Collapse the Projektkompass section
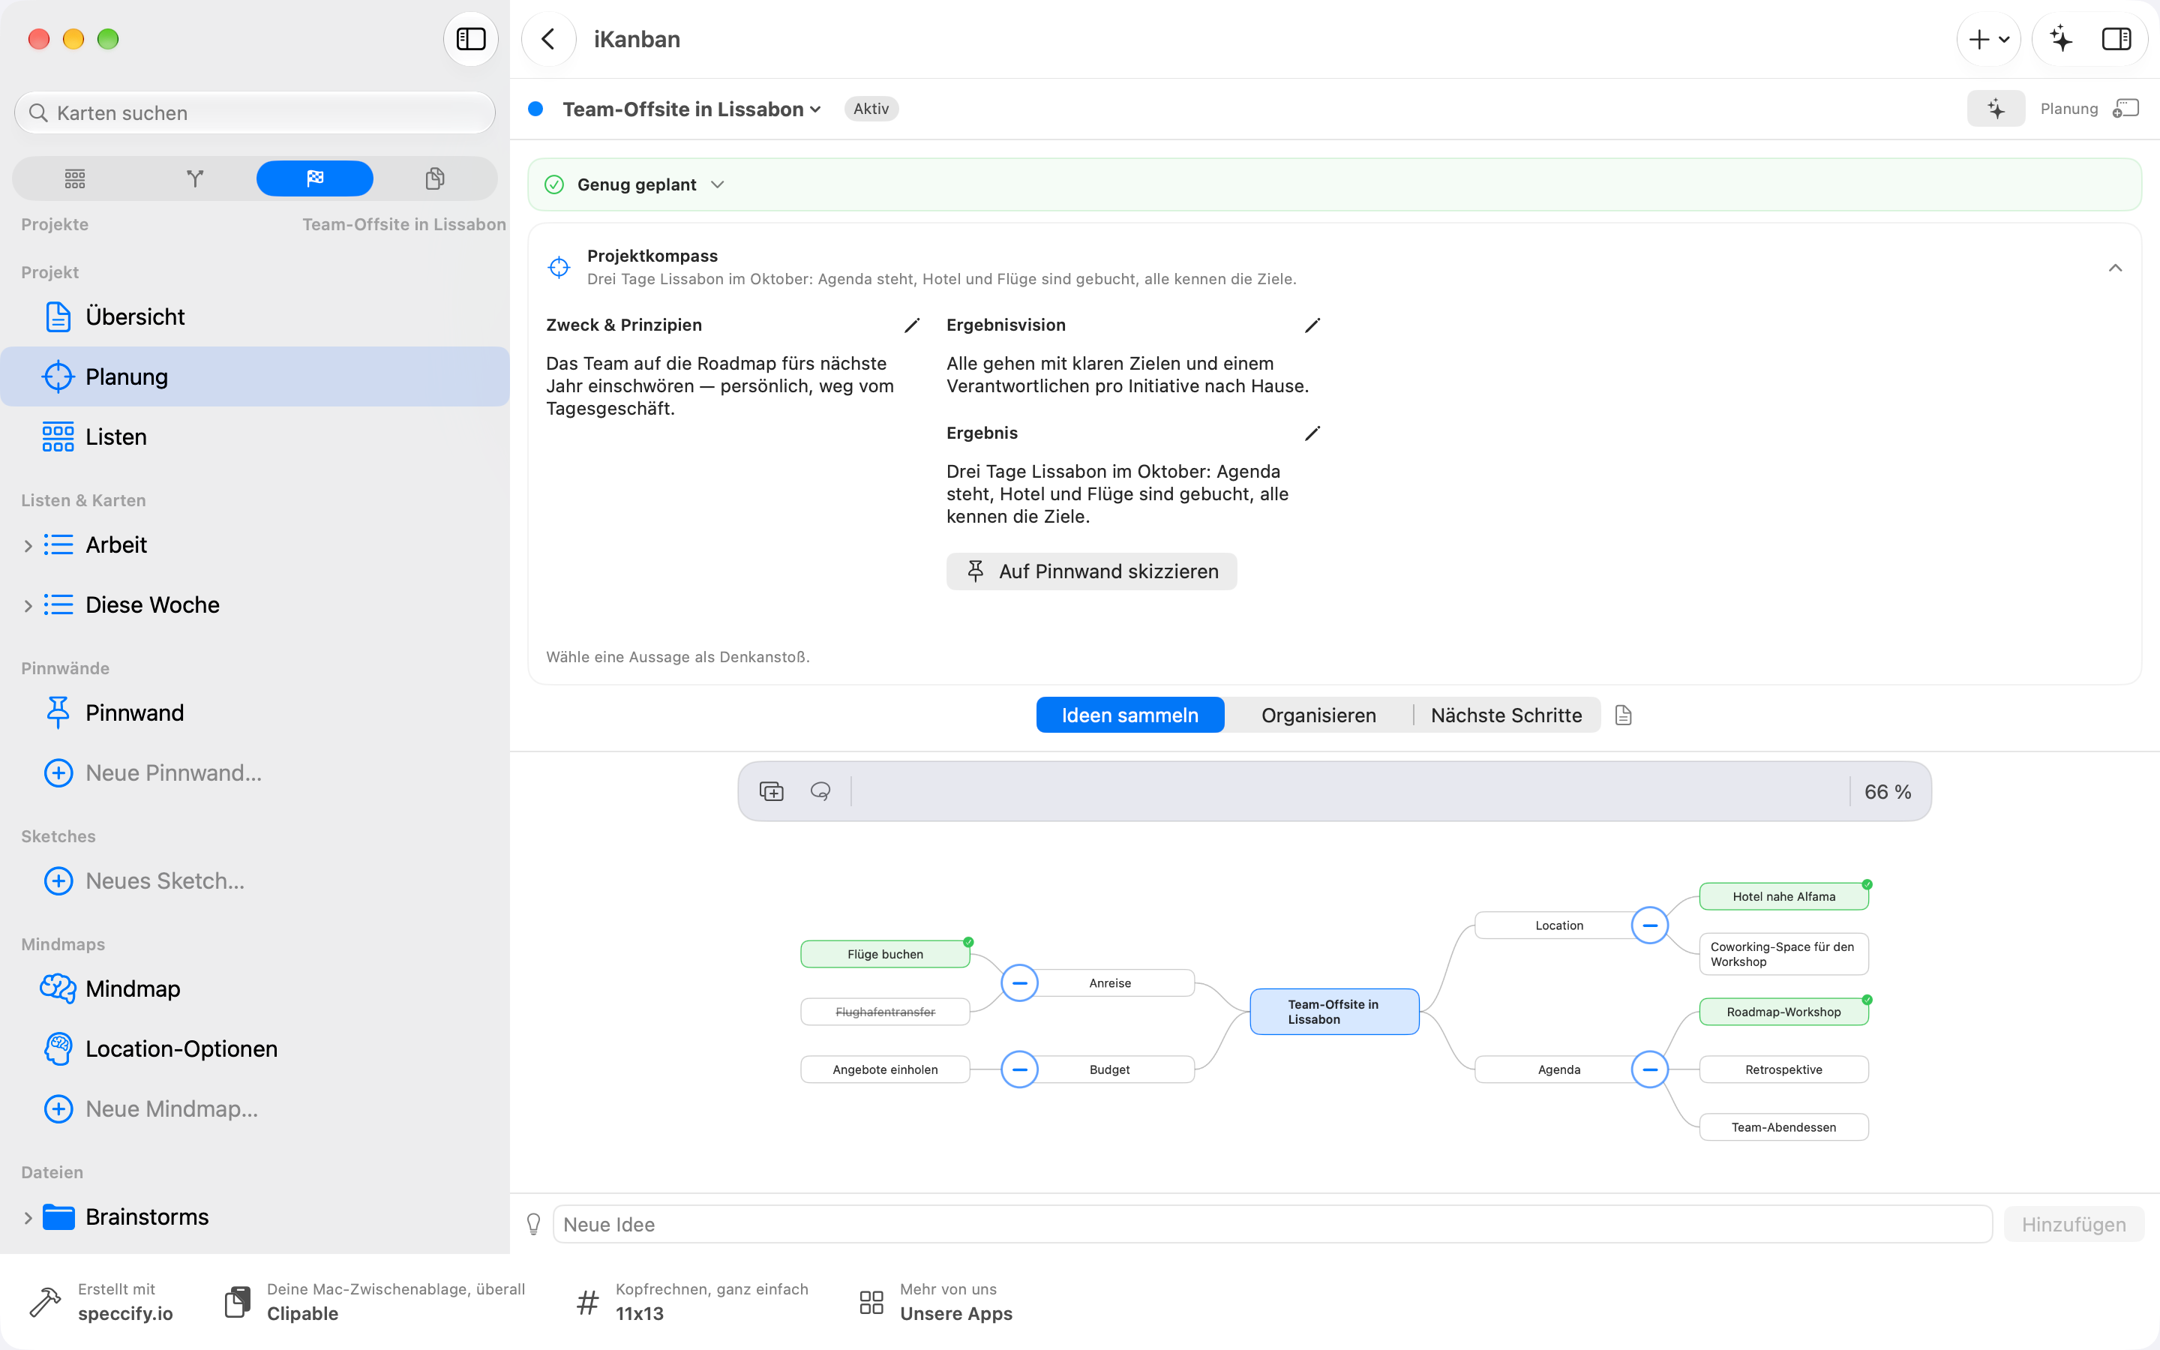This screenshot has width=2160, height=1350. (x=2114, y=268)
